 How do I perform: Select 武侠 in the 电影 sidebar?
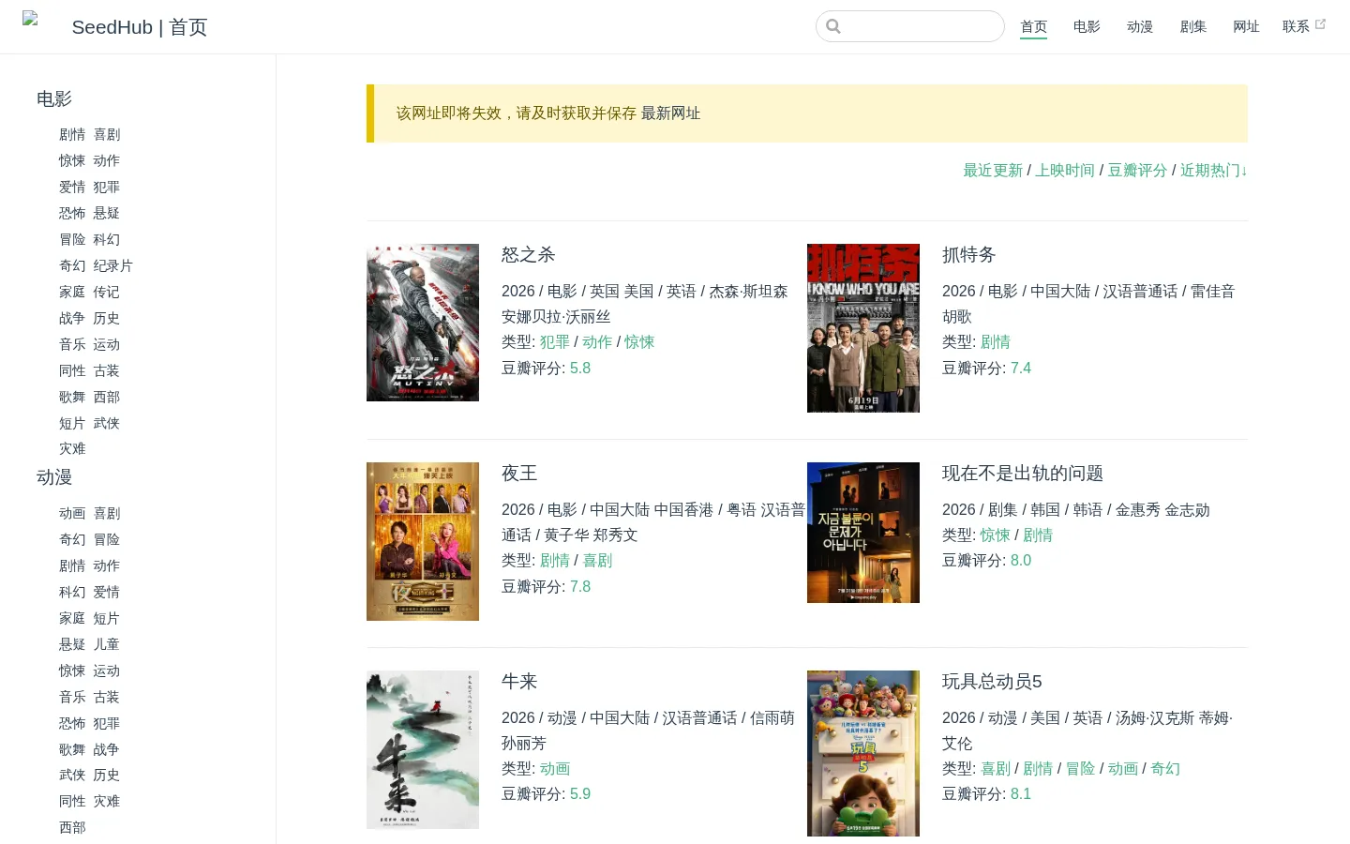pyautogui.click(x=106, y=424)
